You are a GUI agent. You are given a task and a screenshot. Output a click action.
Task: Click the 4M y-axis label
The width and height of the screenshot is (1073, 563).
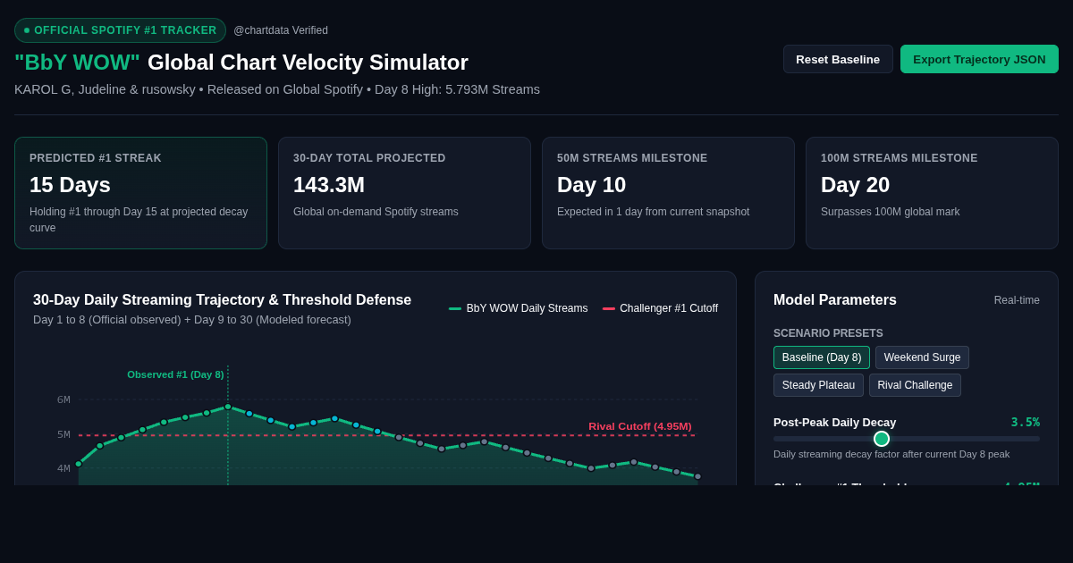pos(63,468)
